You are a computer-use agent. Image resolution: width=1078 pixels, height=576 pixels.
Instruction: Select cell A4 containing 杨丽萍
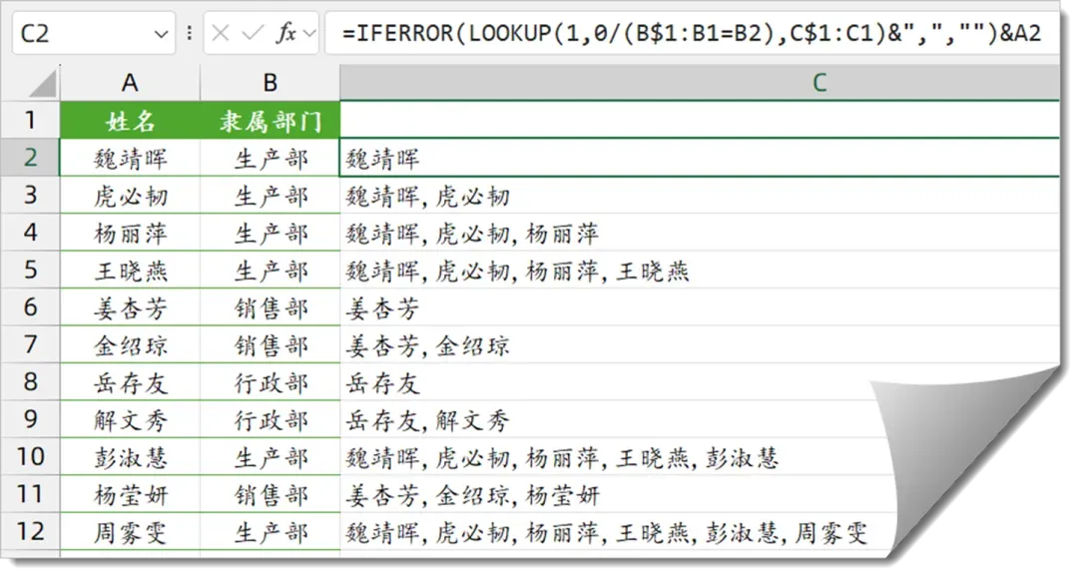[x=130, y=233]
